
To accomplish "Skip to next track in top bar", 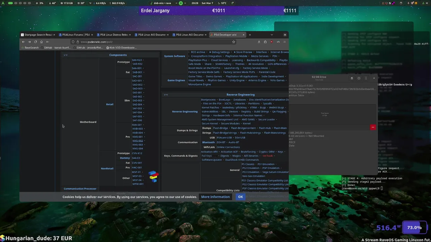I will pyautogui.click(x=186, y=3).
